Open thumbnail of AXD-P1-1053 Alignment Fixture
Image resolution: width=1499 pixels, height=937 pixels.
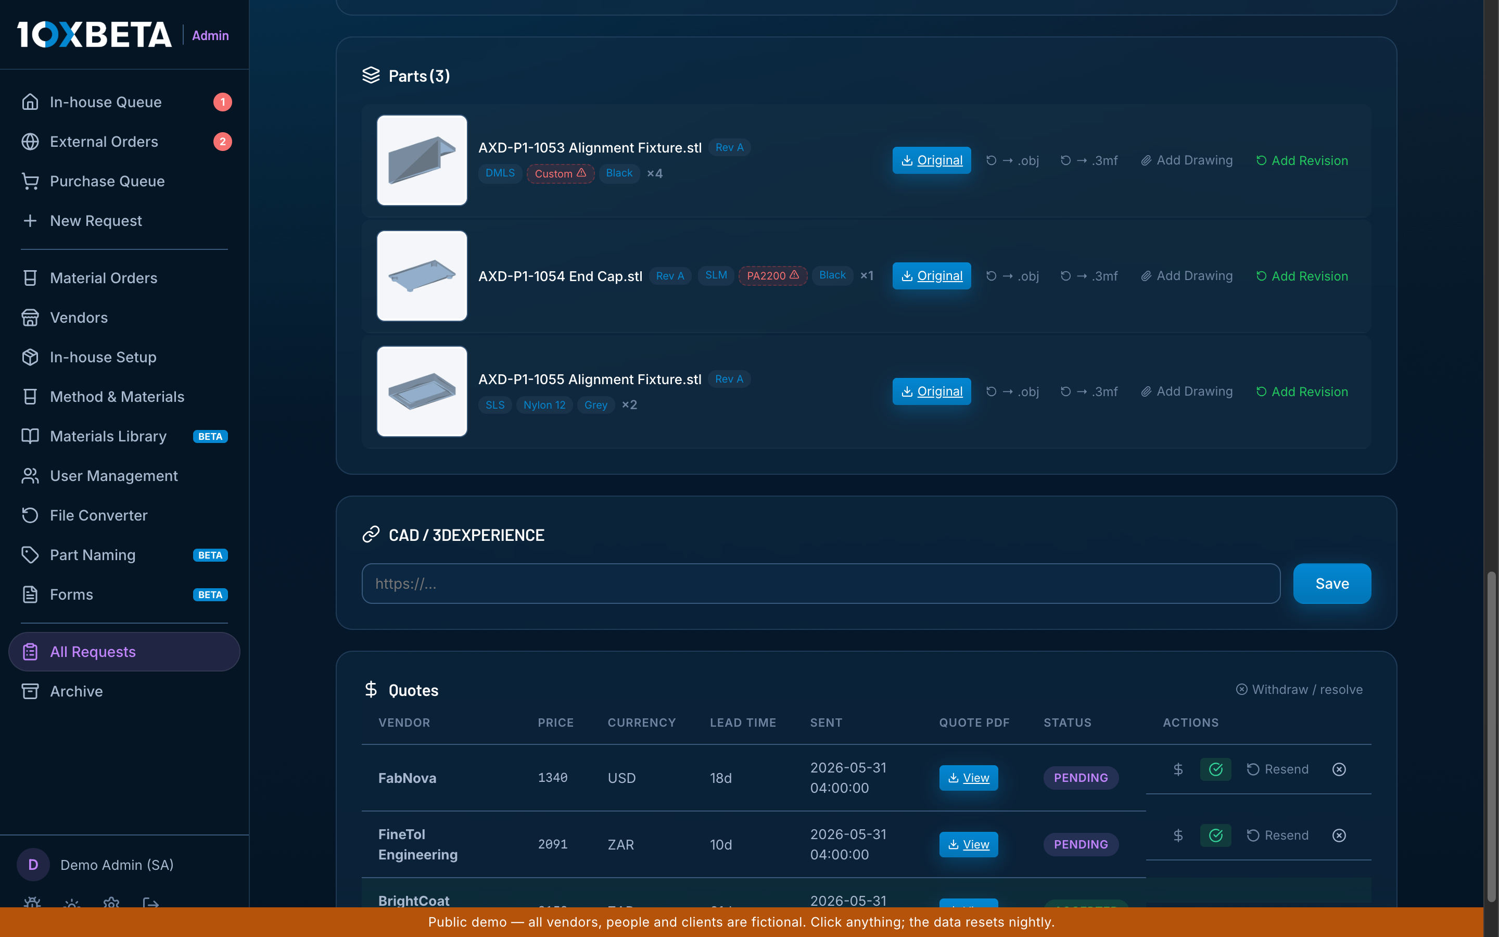pos(422,160)
